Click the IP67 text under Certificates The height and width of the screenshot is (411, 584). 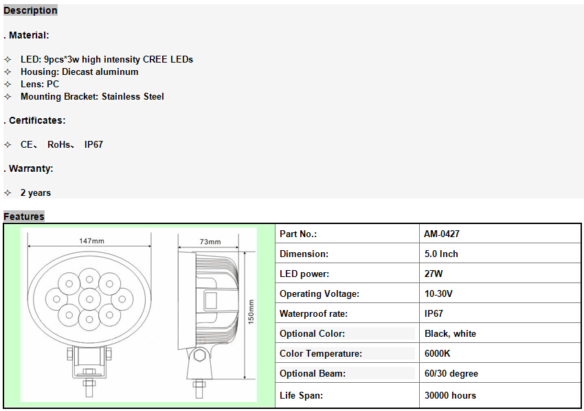coord(93,144)
